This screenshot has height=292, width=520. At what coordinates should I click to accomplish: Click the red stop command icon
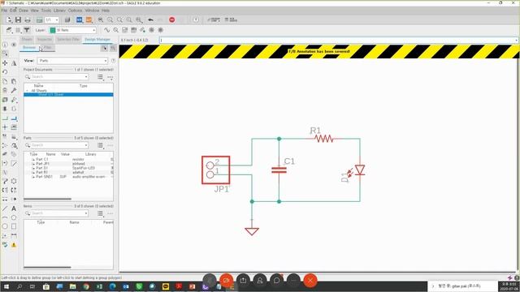click(x=171, y=19)
